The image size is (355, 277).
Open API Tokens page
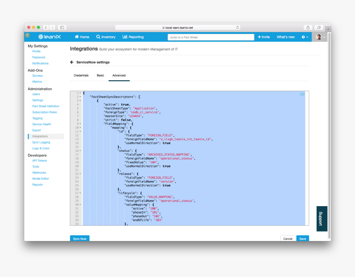click(x=39, y=160)
